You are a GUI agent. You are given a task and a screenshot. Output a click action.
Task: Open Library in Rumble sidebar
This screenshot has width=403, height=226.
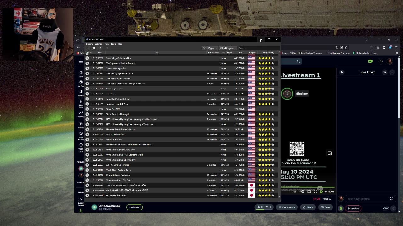tap(81, 125)
